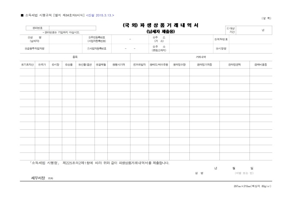Click the '(서명 또는 인)' text
The image size is (292, 206).
click(244, 173)
